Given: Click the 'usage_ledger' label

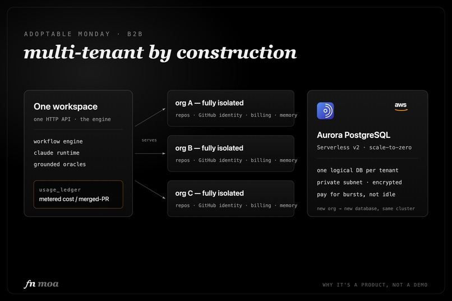Looking at the screenshot, I should coord(60,190).
